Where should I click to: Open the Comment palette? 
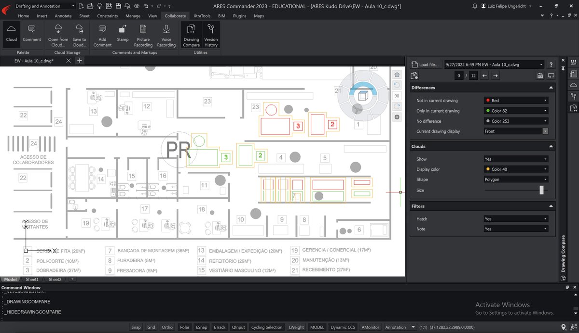[x=32, y=34]
